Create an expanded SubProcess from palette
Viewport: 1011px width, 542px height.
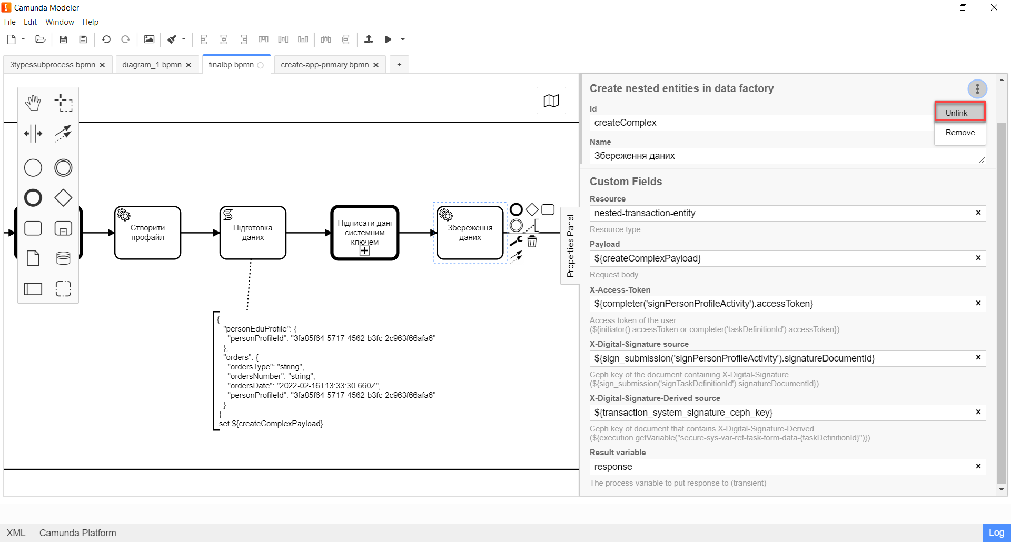[x=63, y=228]
